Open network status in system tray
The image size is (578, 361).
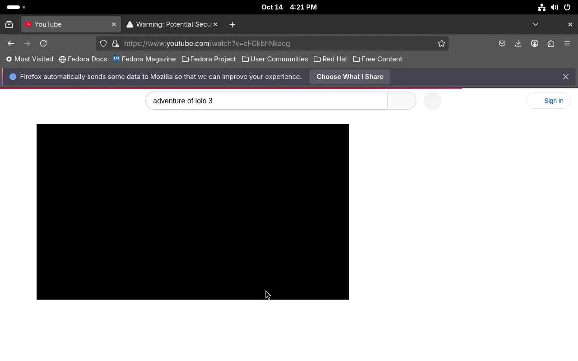[x=542, y=7]
